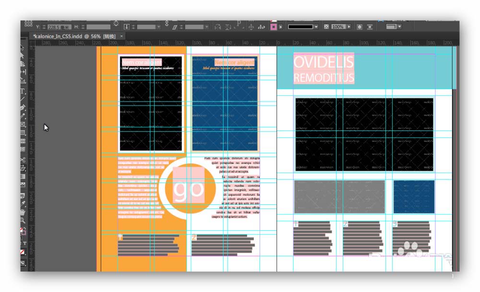Toggle the pink stroke fill swatch

coord(274,27)
